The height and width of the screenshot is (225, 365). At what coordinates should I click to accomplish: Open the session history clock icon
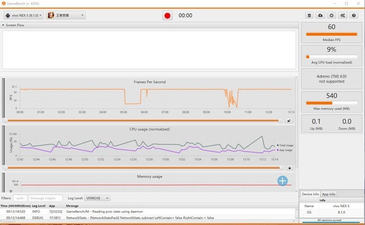coord(331,15)
